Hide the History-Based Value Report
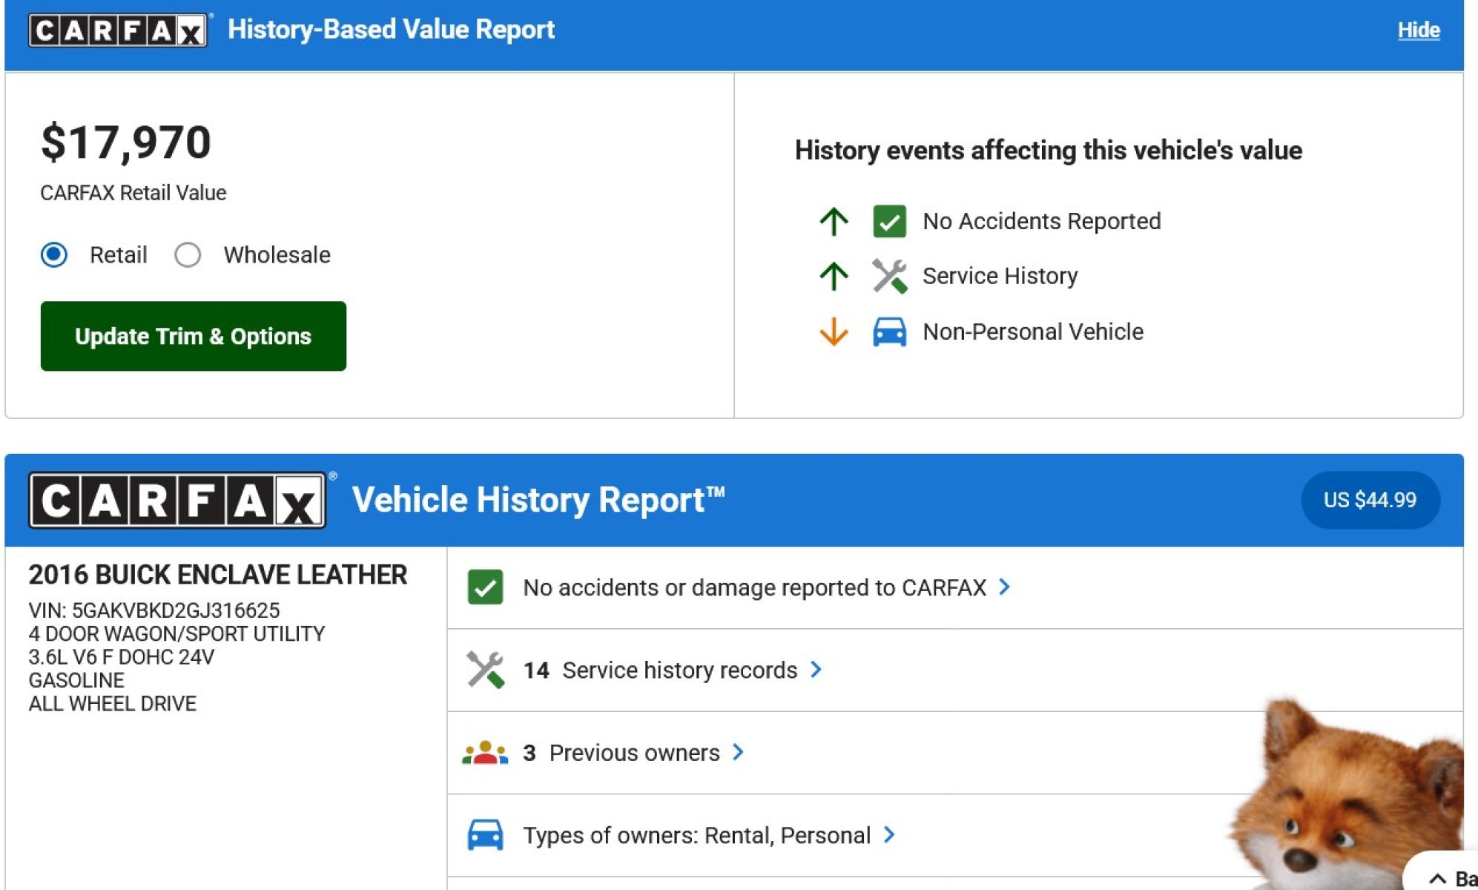This screenshot has height=890, width=1478. click(x=1419, y=30)
